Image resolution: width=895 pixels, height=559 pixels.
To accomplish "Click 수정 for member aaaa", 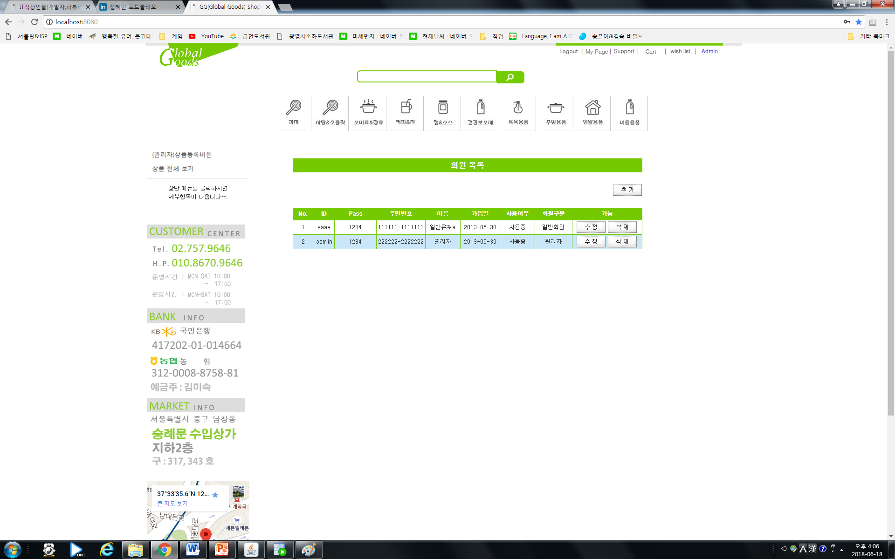I will pos(591,227).
